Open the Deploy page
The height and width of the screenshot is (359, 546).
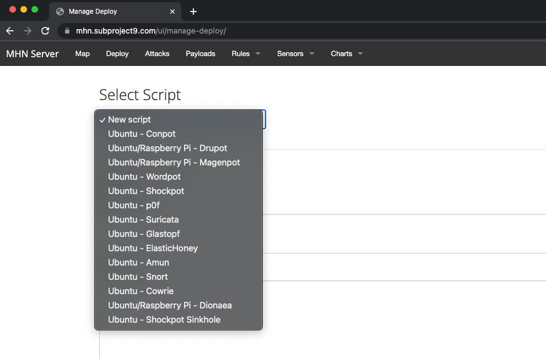click(117, 53)
